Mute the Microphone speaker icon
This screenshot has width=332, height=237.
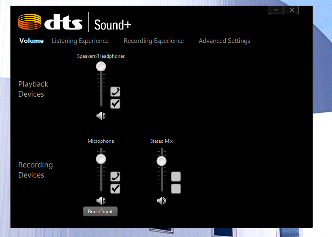[x=101, y=201]
